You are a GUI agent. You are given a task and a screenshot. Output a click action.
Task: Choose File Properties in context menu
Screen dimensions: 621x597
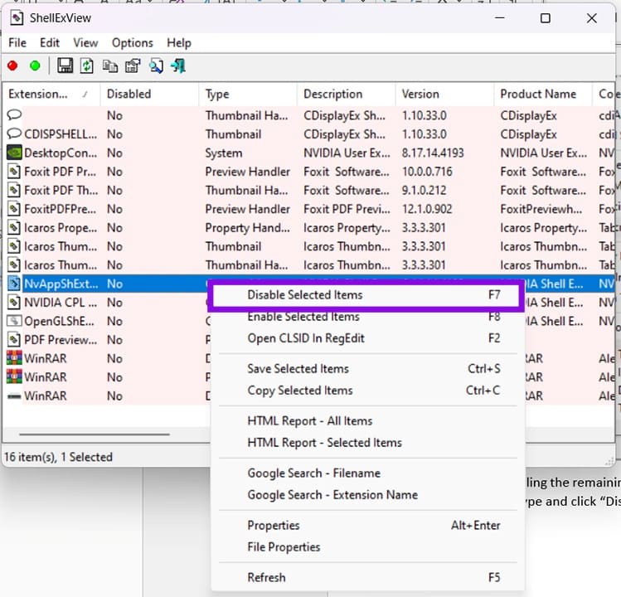pyautogui.click(x=368, y=547)
